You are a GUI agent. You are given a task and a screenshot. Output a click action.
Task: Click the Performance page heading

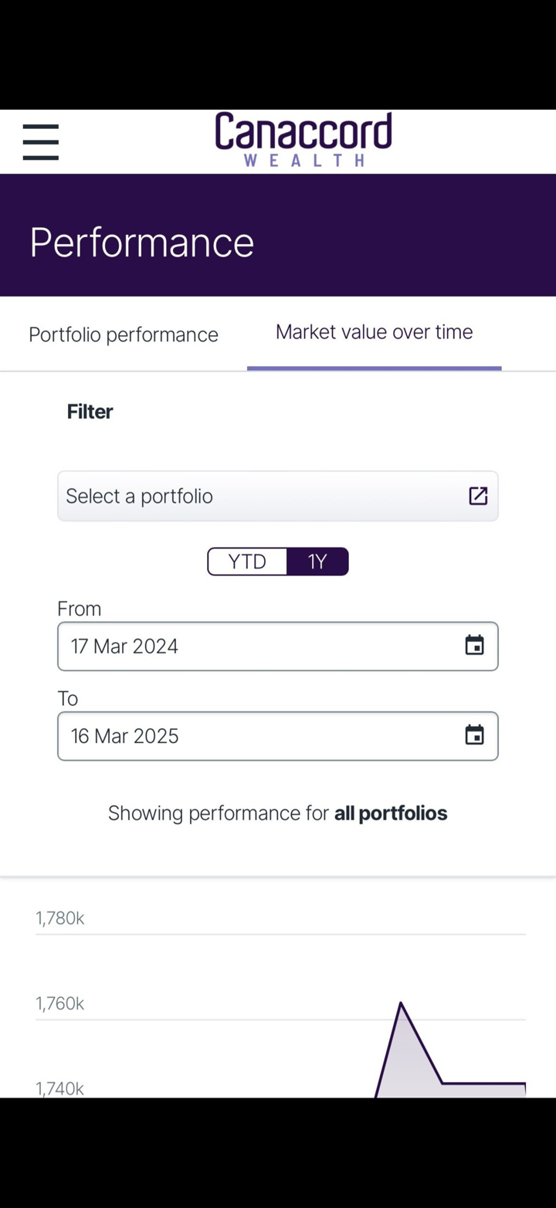coord(142,243)
